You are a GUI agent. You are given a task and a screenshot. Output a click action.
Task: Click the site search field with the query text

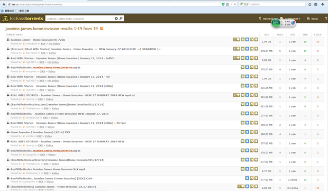[x=80, y=19]
